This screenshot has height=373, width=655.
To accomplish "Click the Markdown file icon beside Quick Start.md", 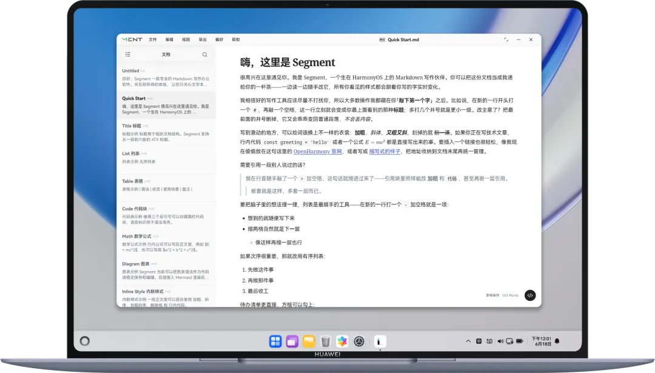I will (382, 39).
